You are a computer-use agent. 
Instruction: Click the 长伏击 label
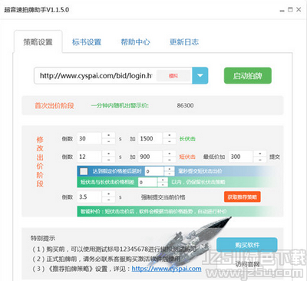(187, 139)
